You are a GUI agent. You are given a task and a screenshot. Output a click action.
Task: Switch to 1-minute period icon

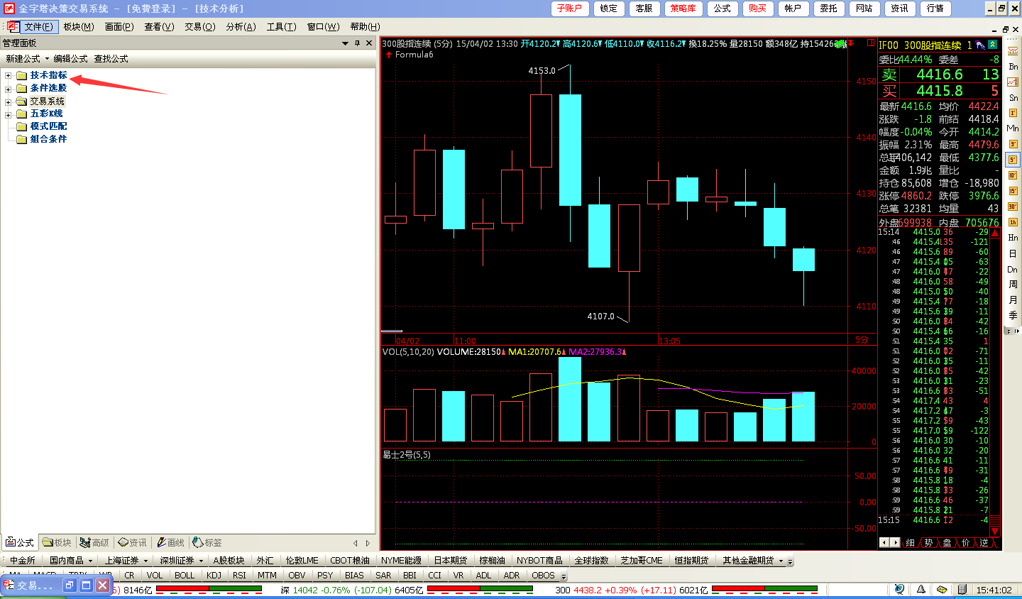click(1013, 113)
